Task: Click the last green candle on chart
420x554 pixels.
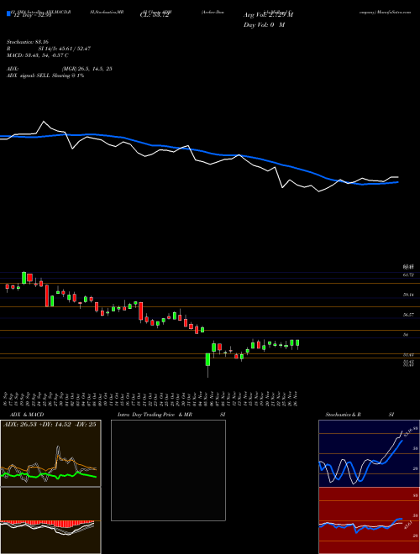Action: click(x=297, y=342)
